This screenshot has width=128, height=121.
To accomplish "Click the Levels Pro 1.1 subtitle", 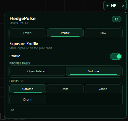I will pos(19,23).
